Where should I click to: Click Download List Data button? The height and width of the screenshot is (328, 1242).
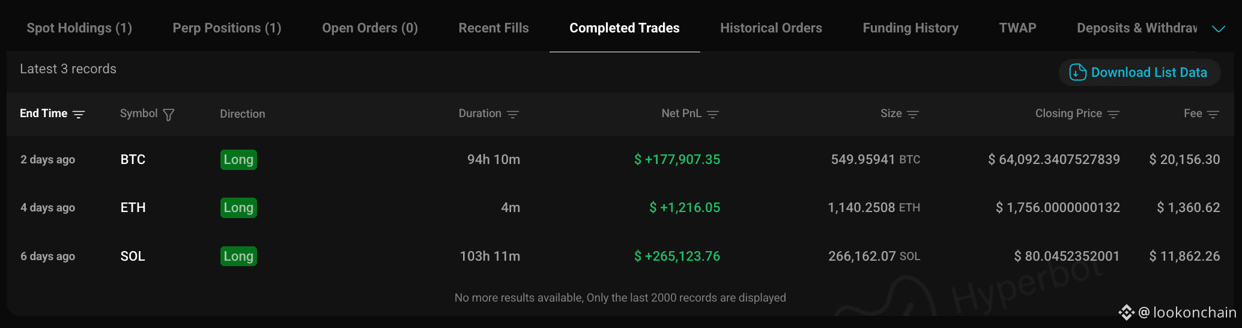click(1139, 72)
